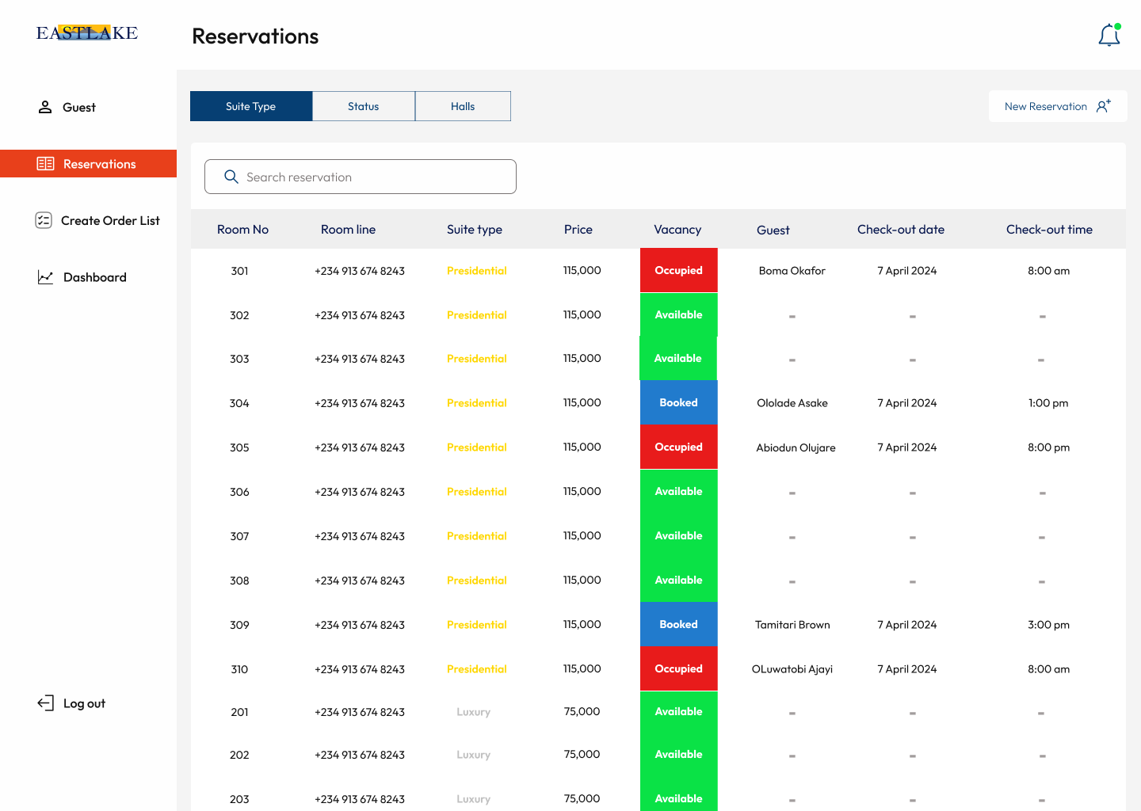
Task: Click the Occupied badge for room 301
Action: point(679,270)
